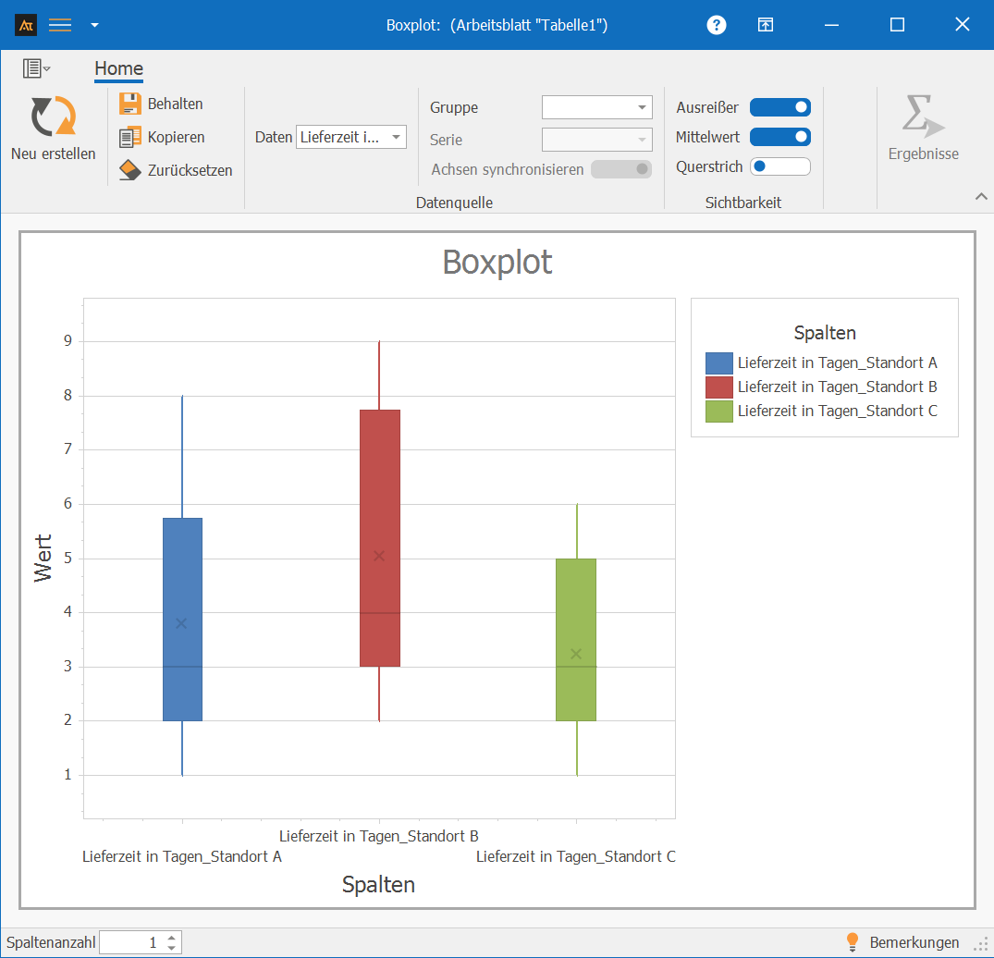Click the Spaltenanzahl input field
994x958 pixels.
click(130, 942)
